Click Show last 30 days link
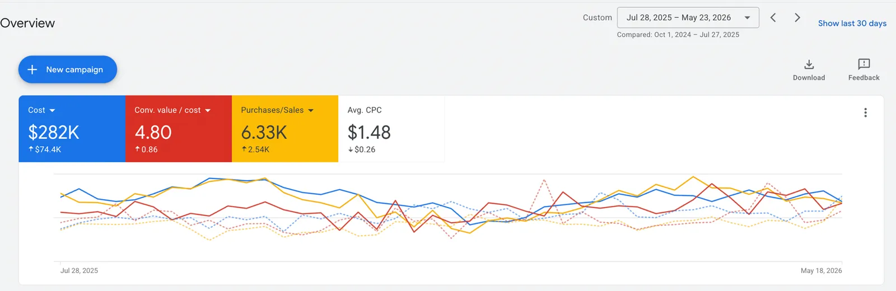This screenshot has height=291, width=896. [852, 23]
